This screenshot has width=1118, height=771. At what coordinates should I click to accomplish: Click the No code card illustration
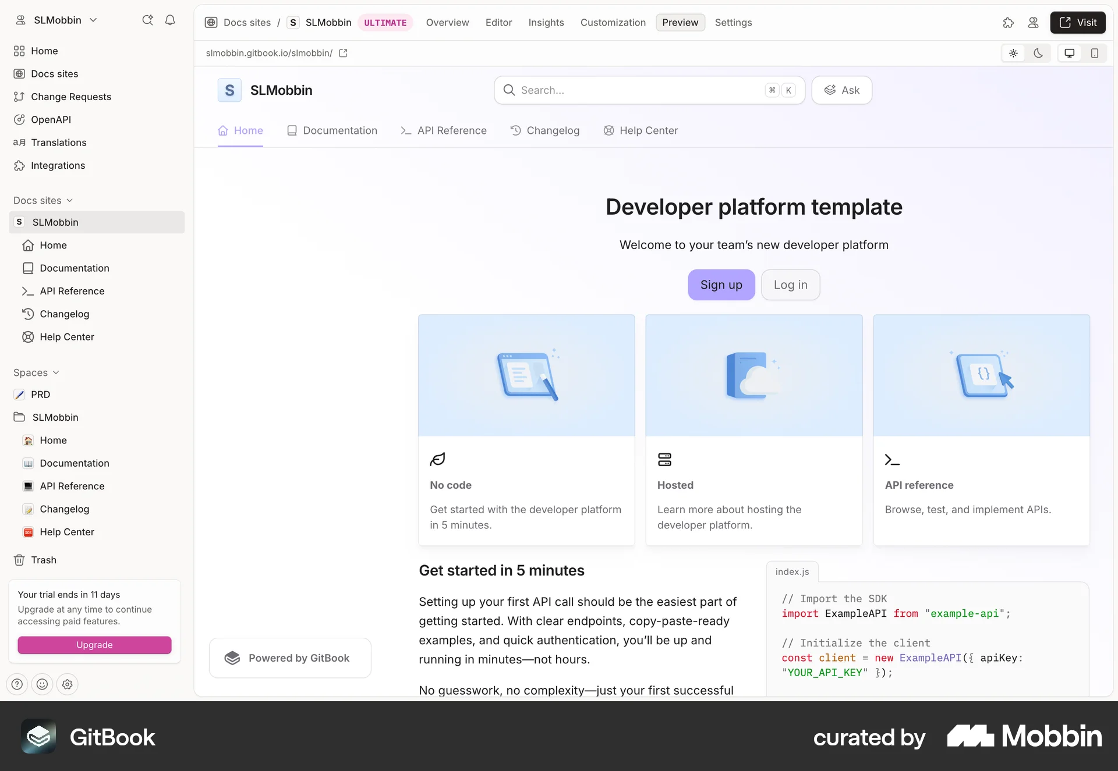point(526,376)
